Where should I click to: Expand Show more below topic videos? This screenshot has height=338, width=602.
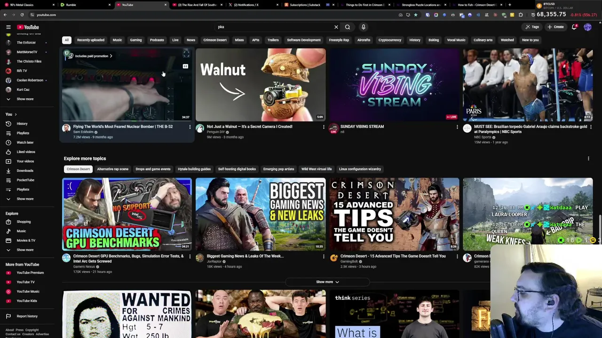(327, 282)
